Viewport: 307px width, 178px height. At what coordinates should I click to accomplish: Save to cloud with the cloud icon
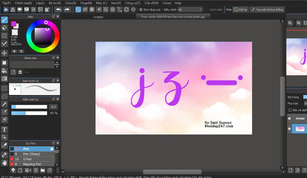click(x=6, y=10)
